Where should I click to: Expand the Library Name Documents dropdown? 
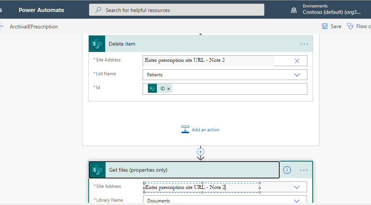pyautogui.click(x=297, y=201)
